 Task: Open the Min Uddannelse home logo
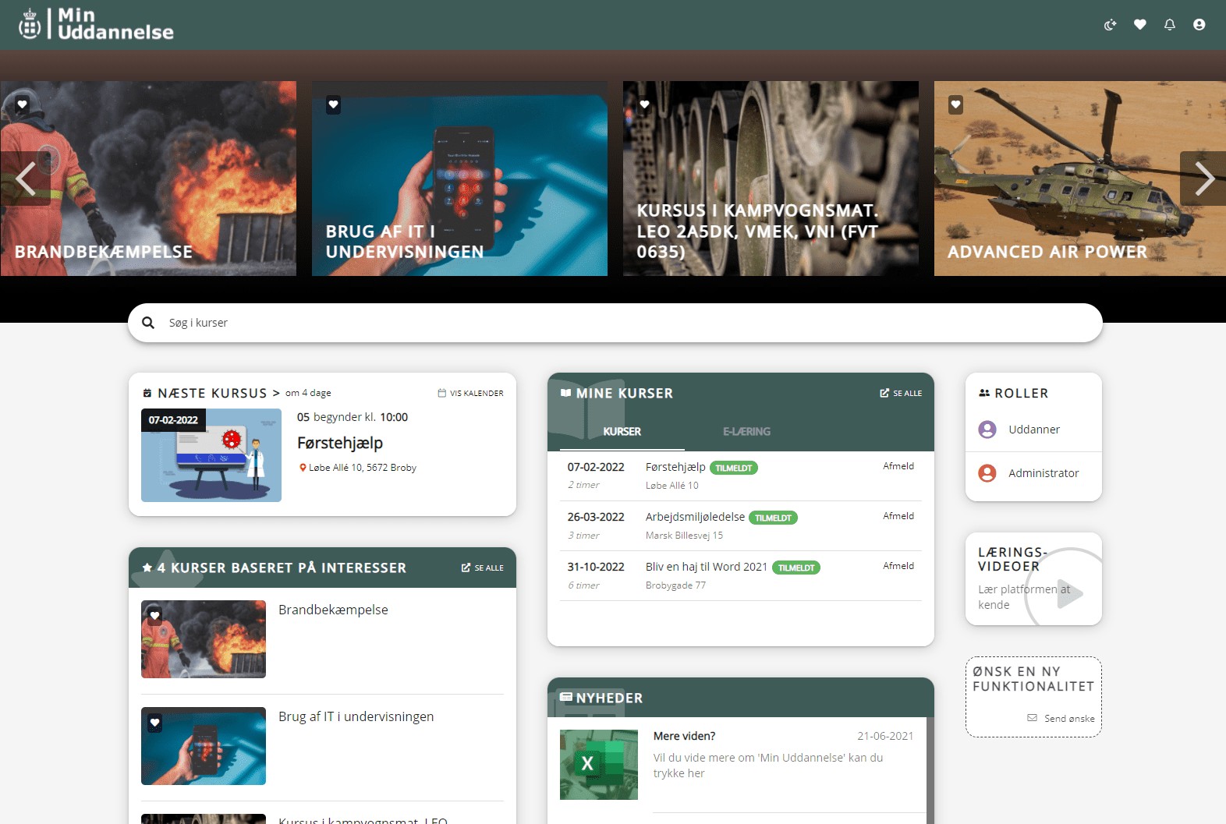(x=96, y=24)
